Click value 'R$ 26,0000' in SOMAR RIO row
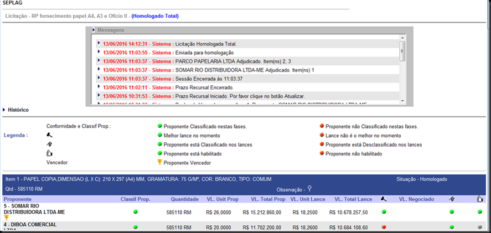 click(x=219, y=213)
